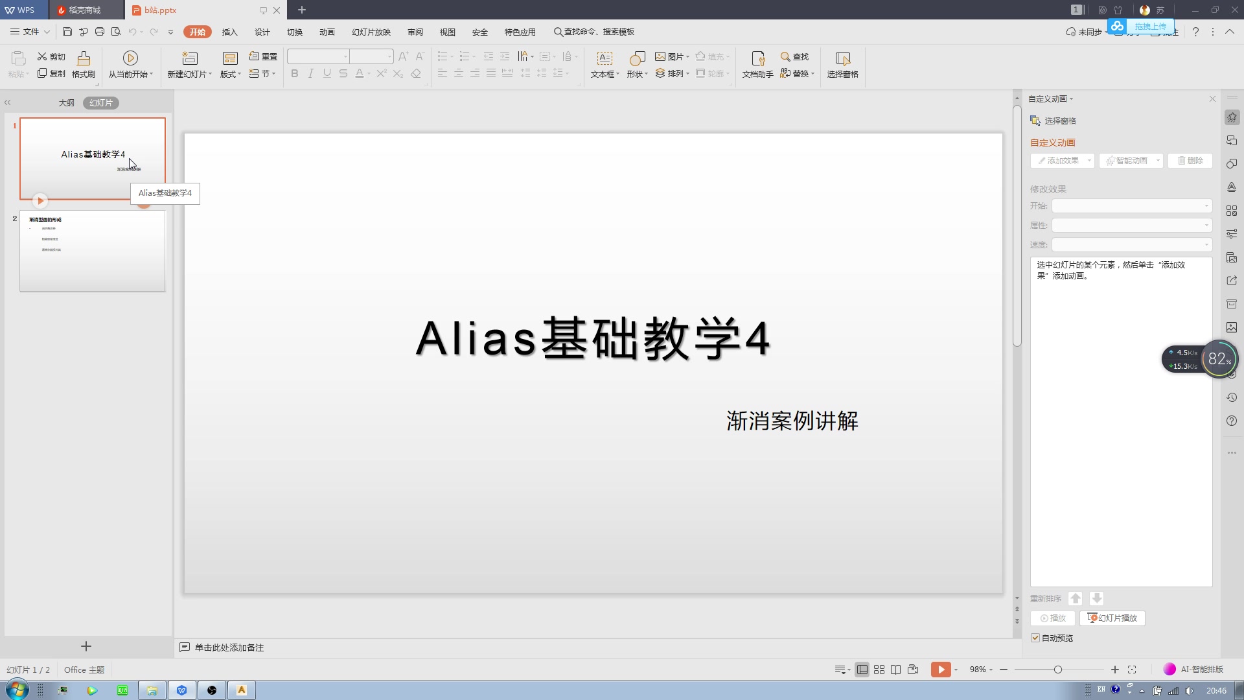Click the 幻灯片播放 playback button
Viewport: 1244px width, 700px height.
[1112, 618]
